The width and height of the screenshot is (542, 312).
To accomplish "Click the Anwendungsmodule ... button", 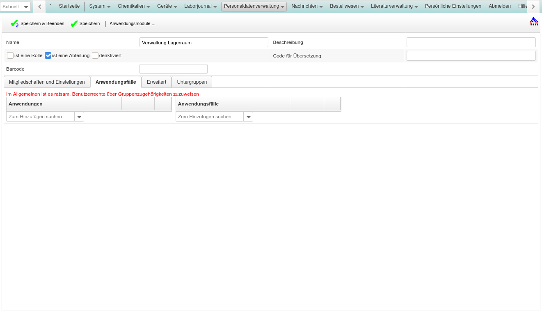I will [x=132, y=24].
